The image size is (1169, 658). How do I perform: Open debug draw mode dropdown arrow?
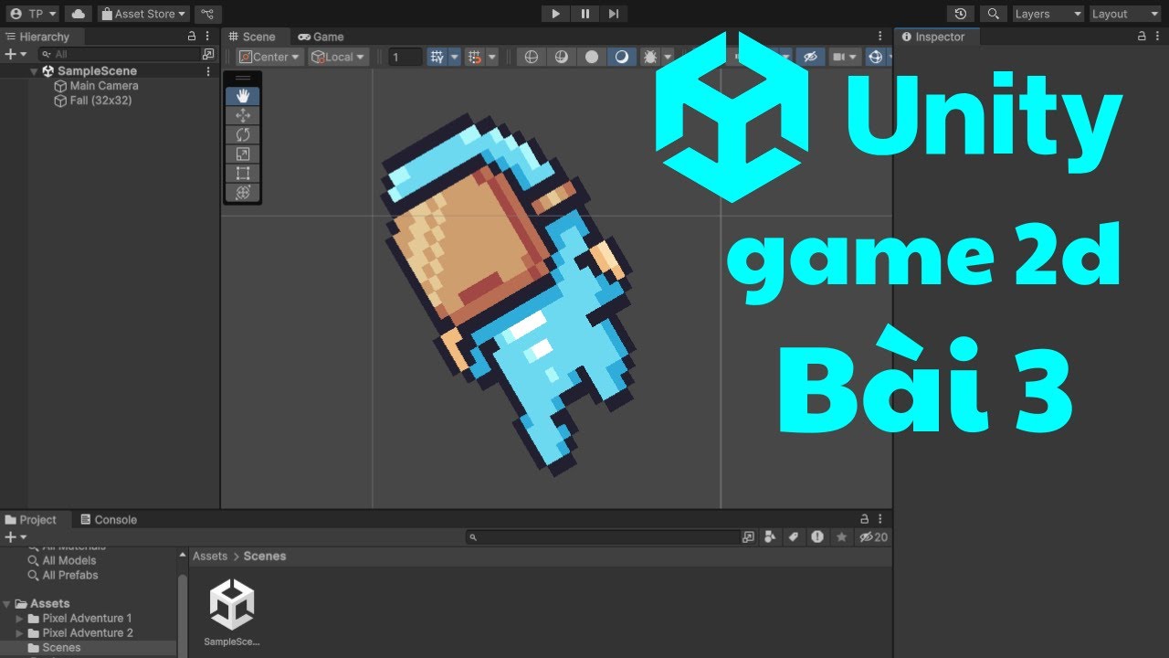(668, 57)
